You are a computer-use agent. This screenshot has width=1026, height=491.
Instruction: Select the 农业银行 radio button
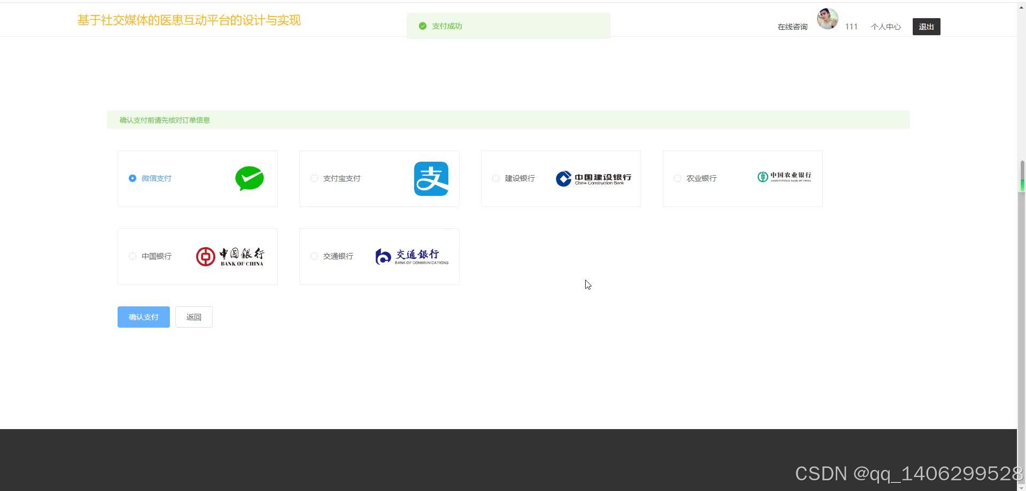[678, 178]
